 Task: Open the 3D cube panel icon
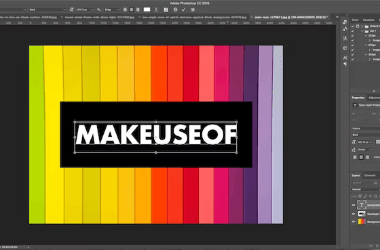pos(345,48)
